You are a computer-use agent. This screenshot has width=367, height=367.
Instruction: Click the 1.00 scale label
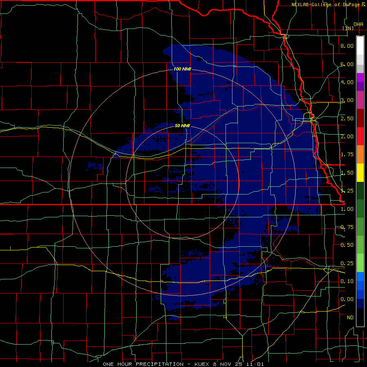[x=347, y=209]
